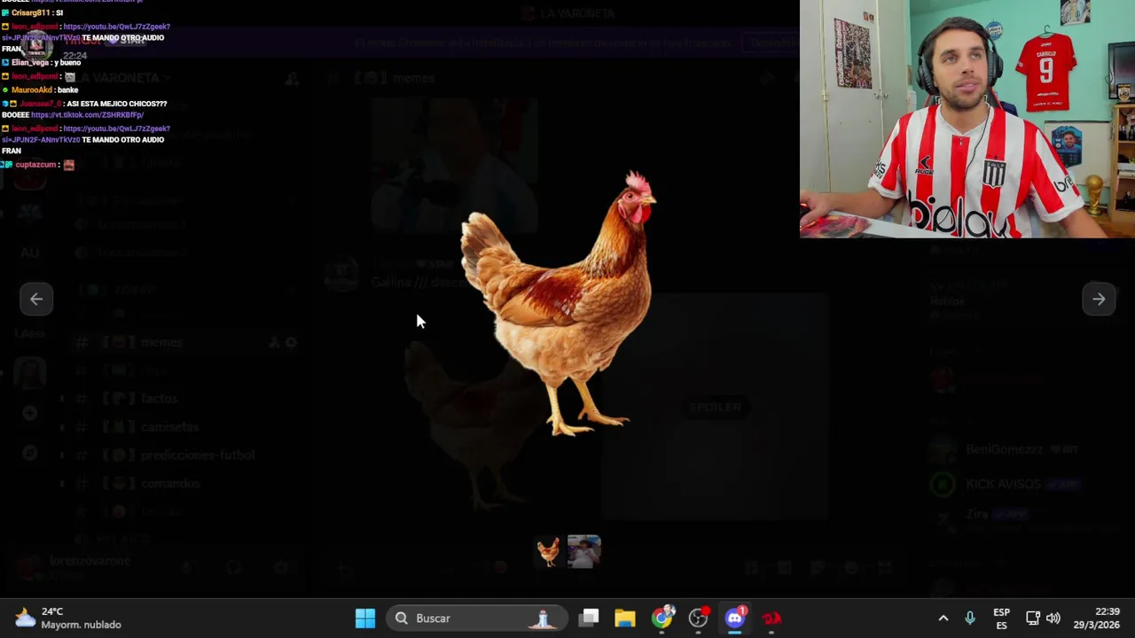The height and width of the screenshot is (638, 1135).
Task: Go to the previous image with left arrow
Action: 36,299
